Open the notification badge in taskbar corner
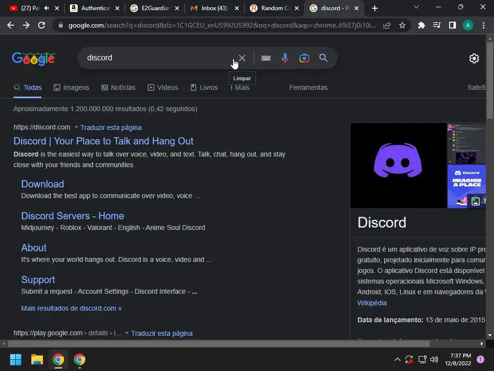The image size is (494, 371). (480, 359)
